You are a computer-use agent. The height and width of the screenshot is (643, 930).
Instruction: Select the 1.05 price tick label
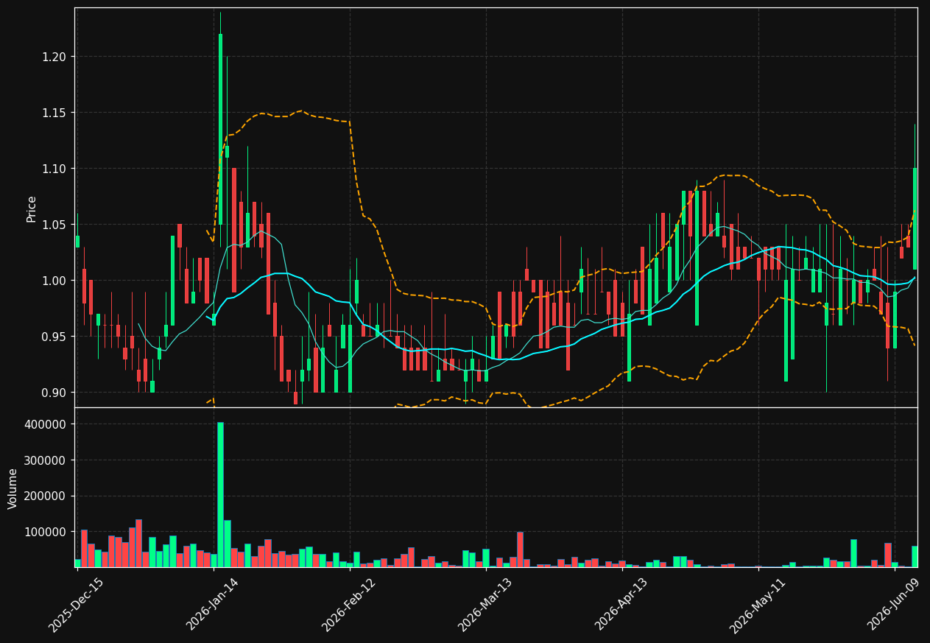coord(53,225)
